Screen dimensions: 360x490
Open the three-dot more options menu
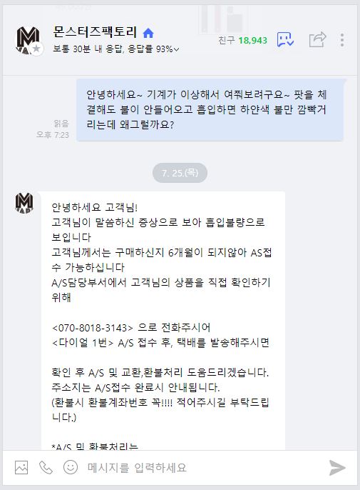(x=342, y=40)
